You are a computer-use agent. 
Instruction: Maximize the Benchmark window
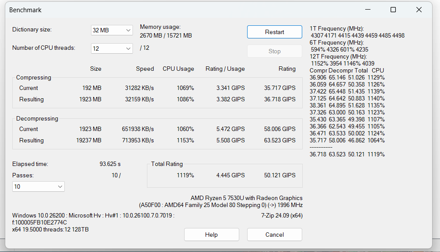tap(393, 10)
